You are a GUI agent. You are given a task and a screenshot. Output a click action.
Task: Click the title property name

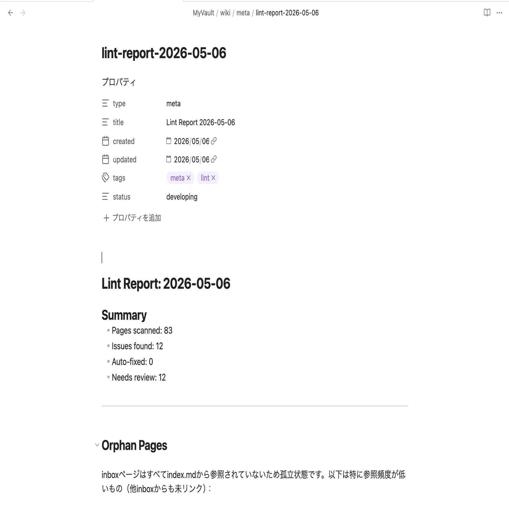(118, 122)
